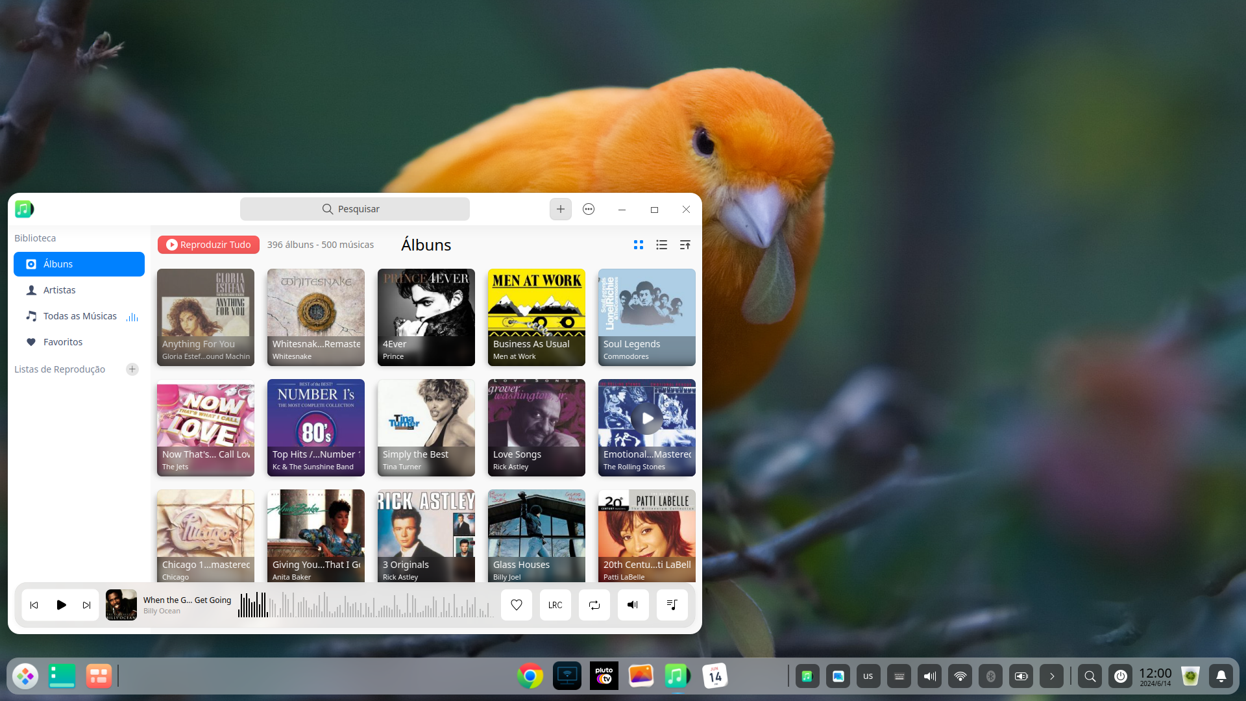1246x701 pixels.
Task: Go back to the previous track
Action: (34, 605)
